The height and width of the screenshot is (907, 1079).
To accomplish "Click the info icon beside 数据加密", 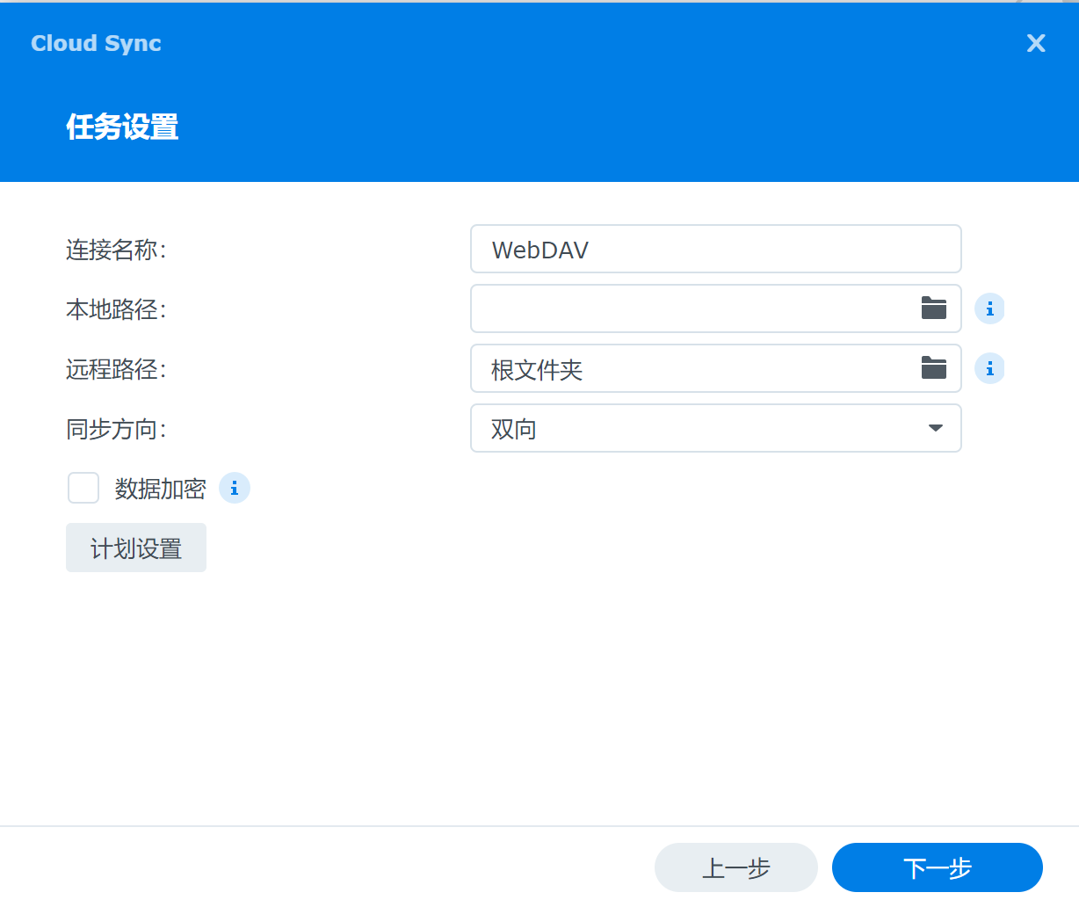I will tap(234, 488).
